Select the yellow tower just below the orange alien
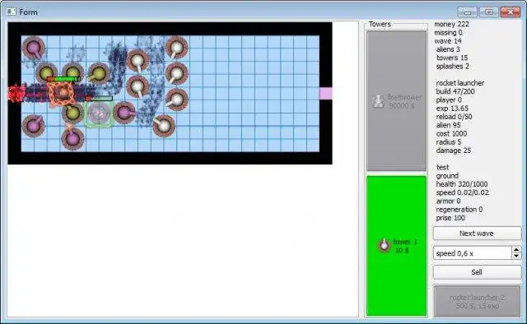527x324 pixels. (x=72, y=113)
